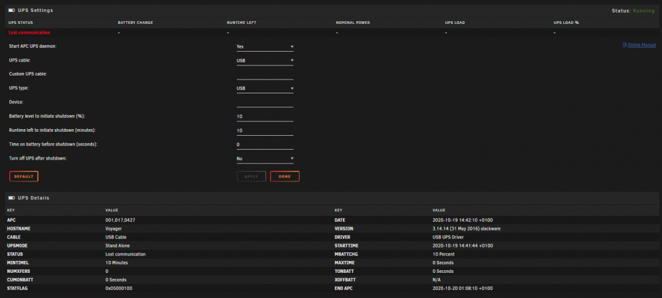The height and width of the screenshot is (298, 662).
Task: Open the Turn off UPS after shutdown dropdown
Action: point(265,159)
